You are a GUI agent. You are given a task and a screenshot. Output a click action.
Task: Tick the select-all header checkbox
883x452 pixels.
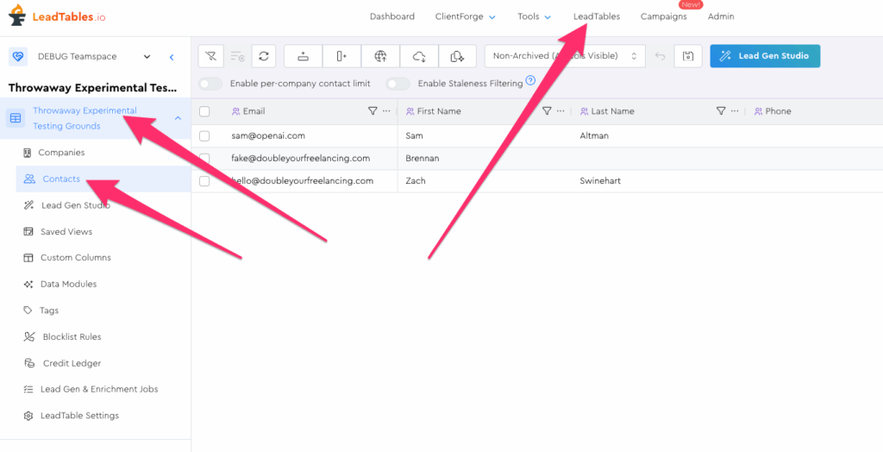pyautogui.click(x=204, y=111)
